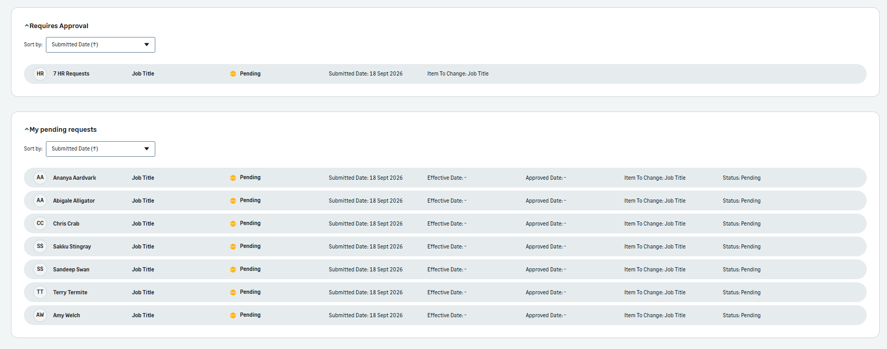This screenshot has height=349, width=887.
Task: Click Status: Pending in Amy Welch's row
Action: click(x=742, y=316)
